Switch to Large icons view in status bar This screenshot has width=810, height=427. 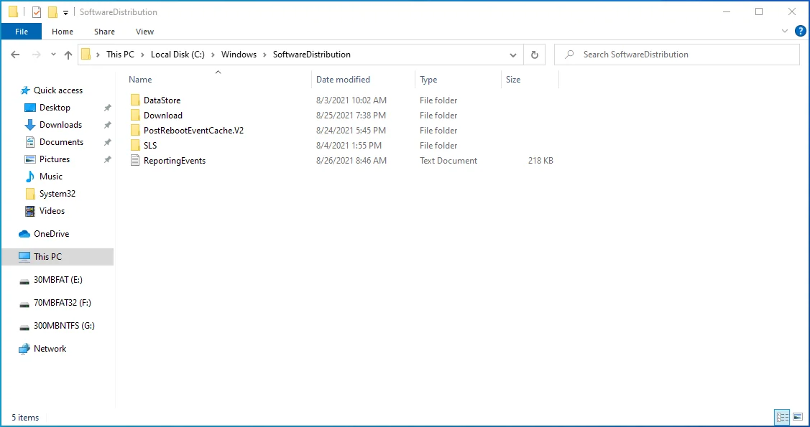pos(798,417)
